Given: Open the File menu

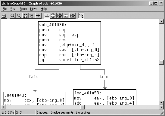Looking at the screenshot, I should pyautogui.click(x=5, y=9).
